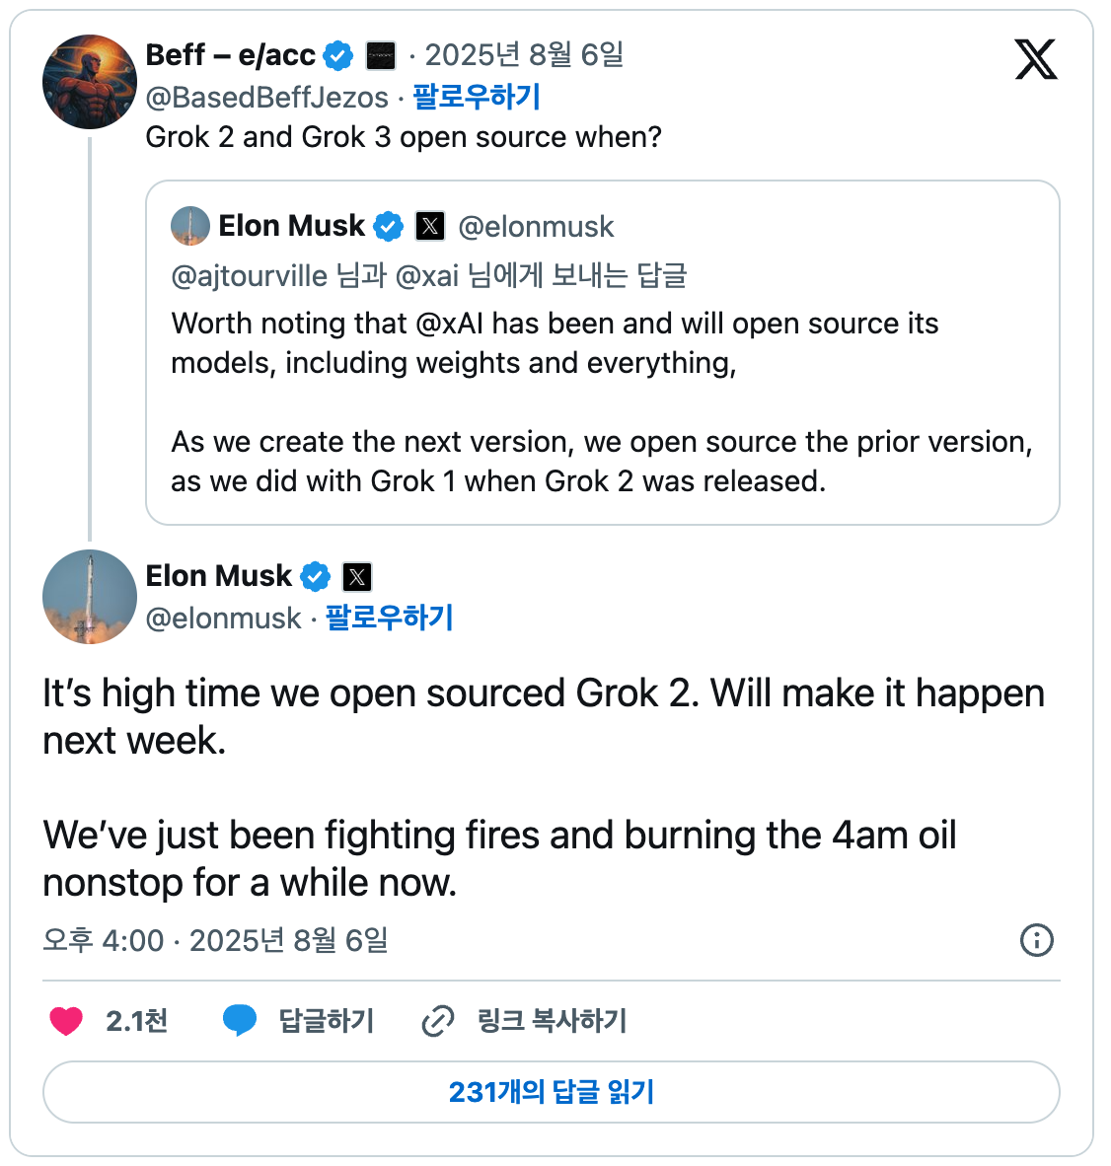
Task: Click Beff's blue verified badge
Action: (x=338, y=56)
